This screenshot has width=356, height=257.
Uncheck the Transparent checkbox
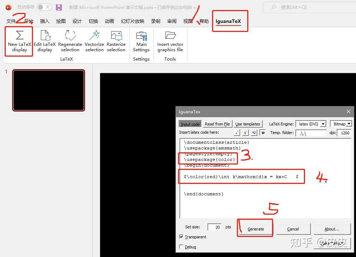181,237
